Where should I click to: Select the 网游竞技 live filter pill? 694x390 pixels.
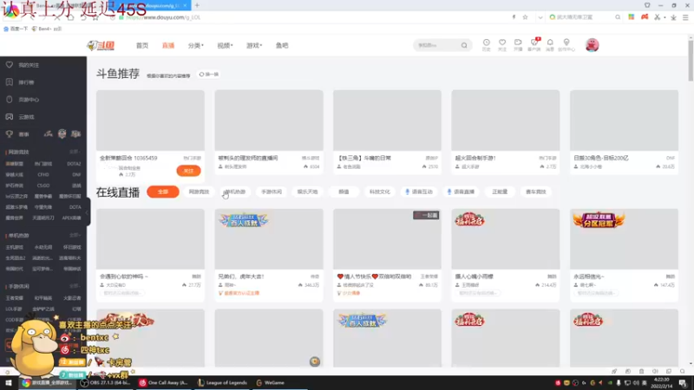(199, 192)
